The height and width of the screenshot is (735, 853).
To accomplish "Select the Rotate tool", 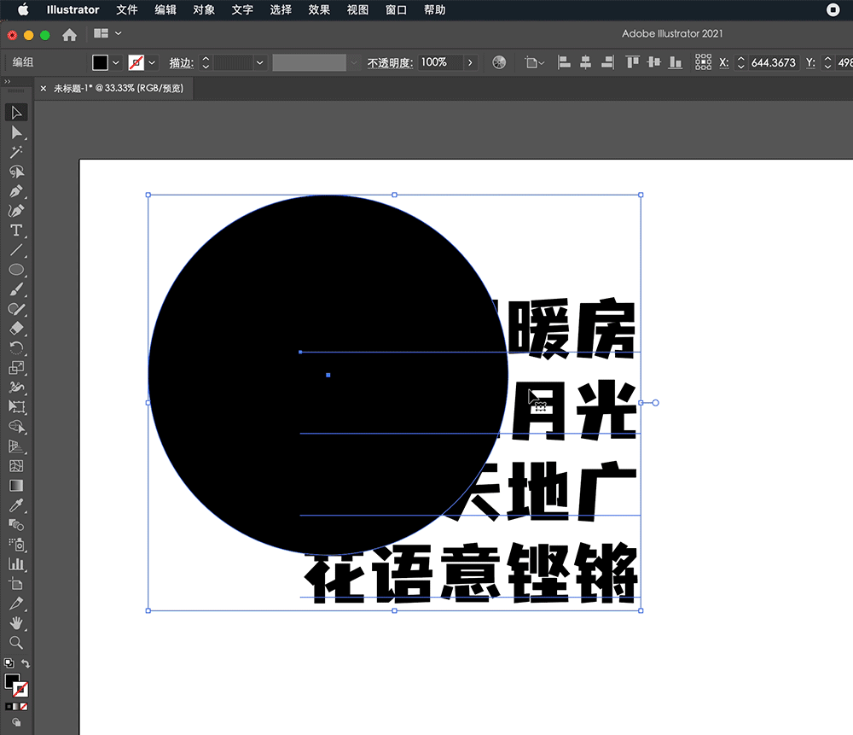I will tap(16, 348).
